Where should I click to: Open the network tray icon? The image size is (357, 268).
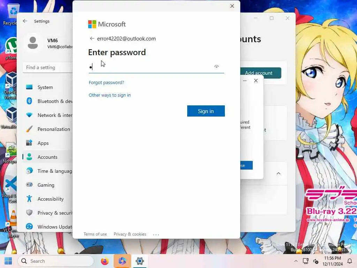tap(306, 261)
